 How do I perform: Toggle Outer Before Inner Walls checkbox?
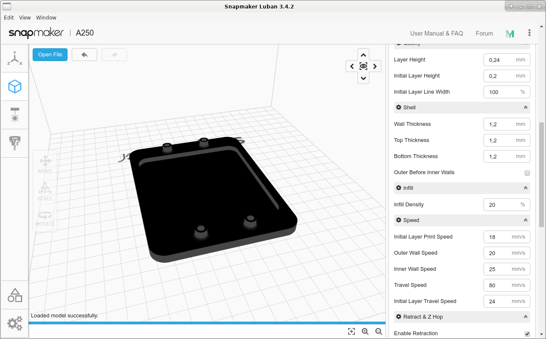pos(527,173)
